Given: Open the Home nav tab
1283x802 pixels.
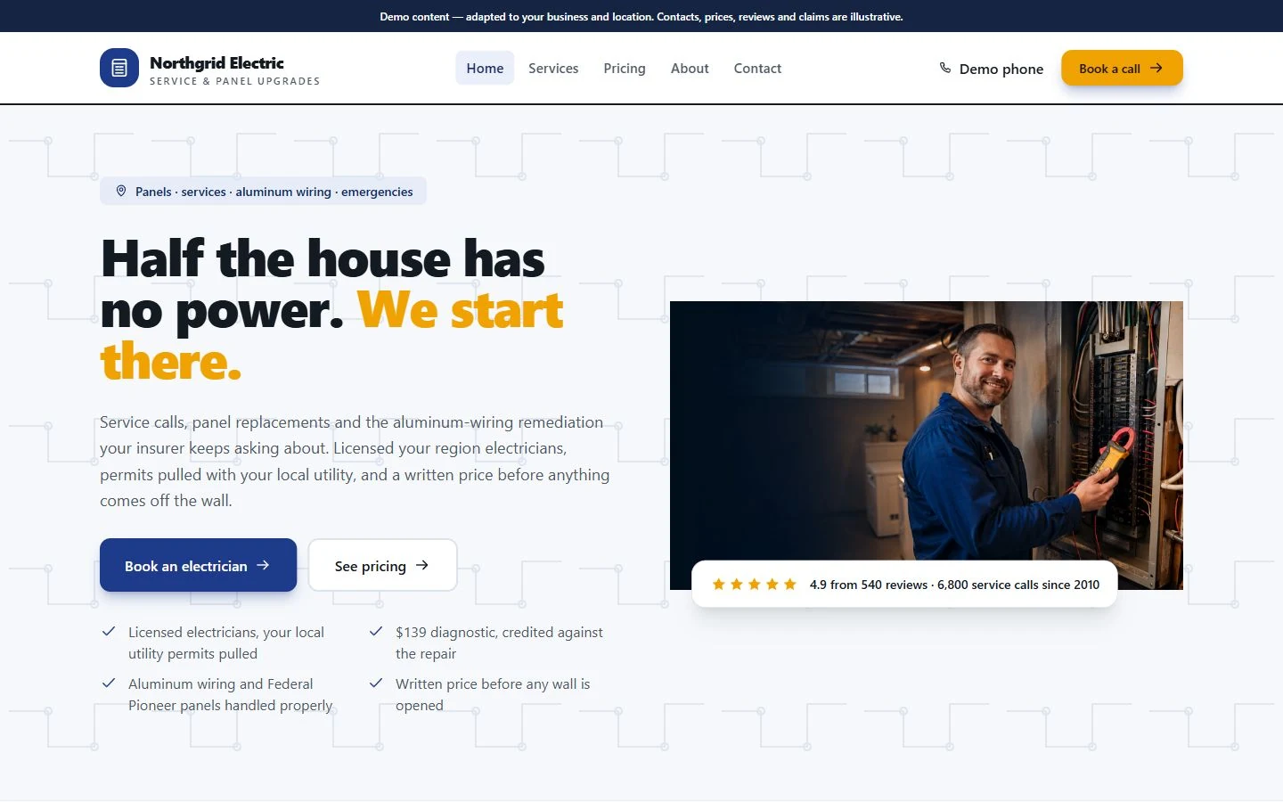Looking at the screenshot, I should [x=485, y=68].
